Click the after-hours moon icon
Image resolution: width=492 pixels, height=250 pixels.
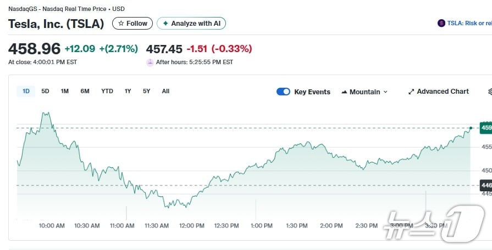[x=150, y=63]
